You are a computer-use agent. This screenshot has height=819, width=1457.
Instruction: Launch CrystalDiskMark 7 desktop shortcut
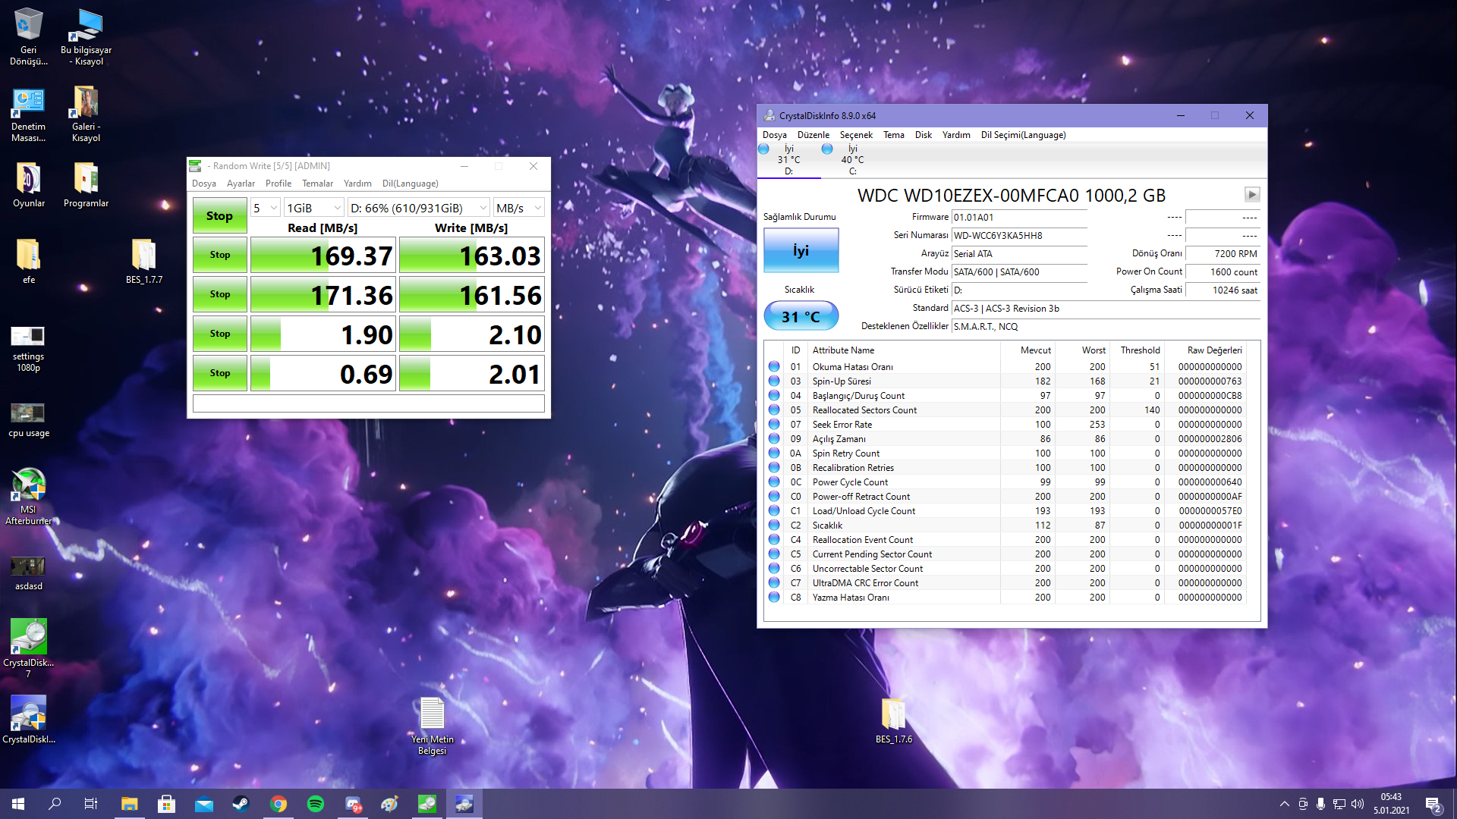click(28, 648)
